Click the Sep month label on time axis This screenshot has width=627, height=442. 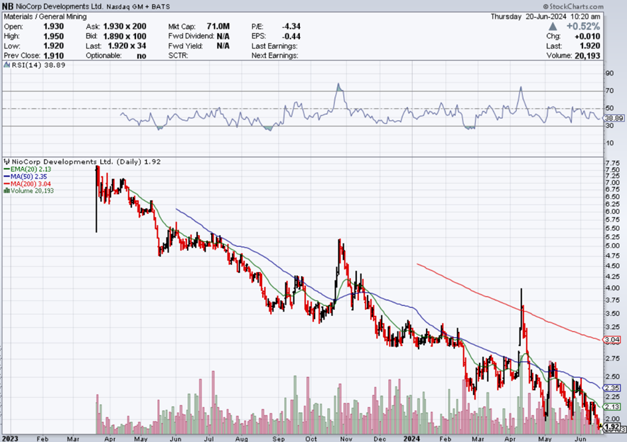[279, 439]
